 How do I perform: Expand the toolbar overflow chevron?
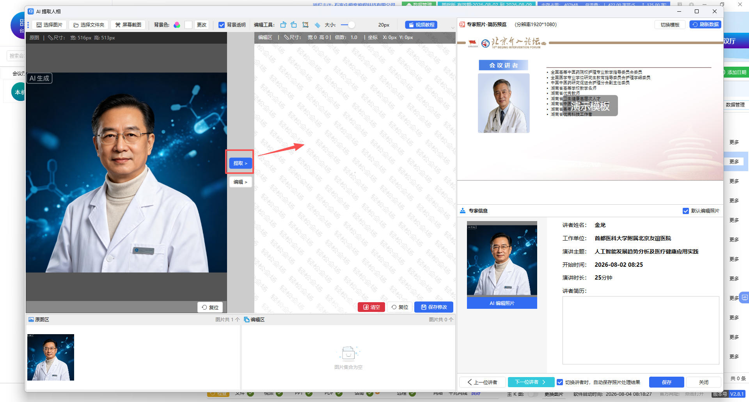tap(453, 28)
